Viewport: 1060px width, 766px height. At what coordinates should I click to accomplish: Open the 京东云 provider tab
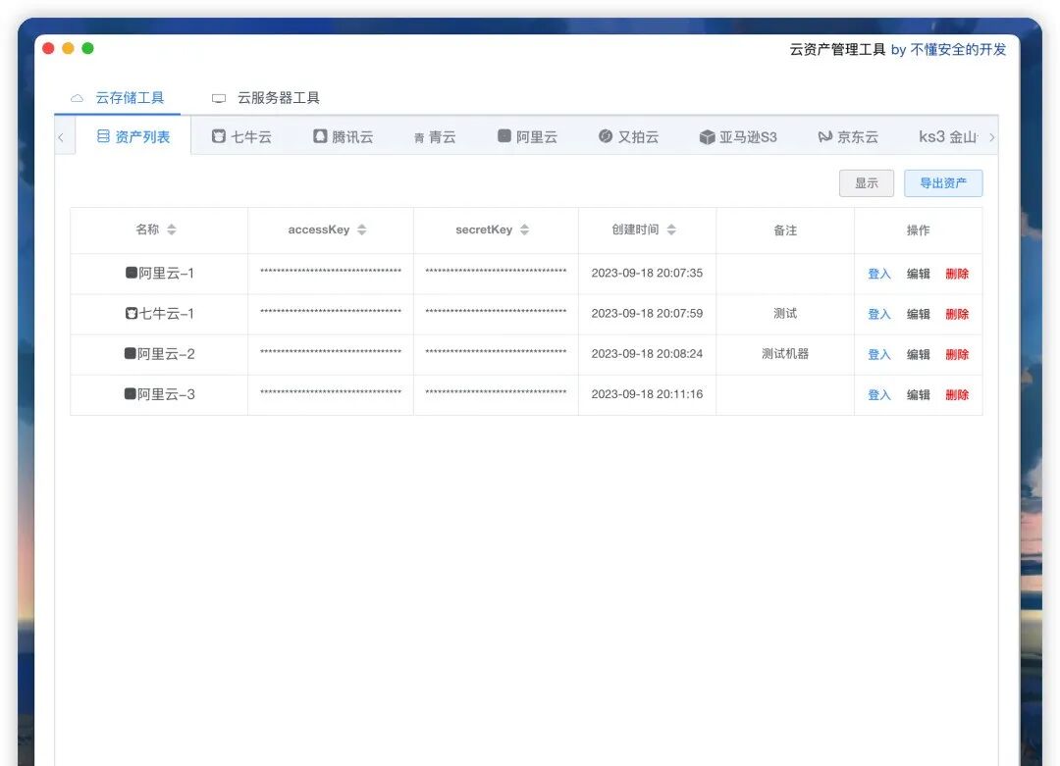click(x=848, y=136)
